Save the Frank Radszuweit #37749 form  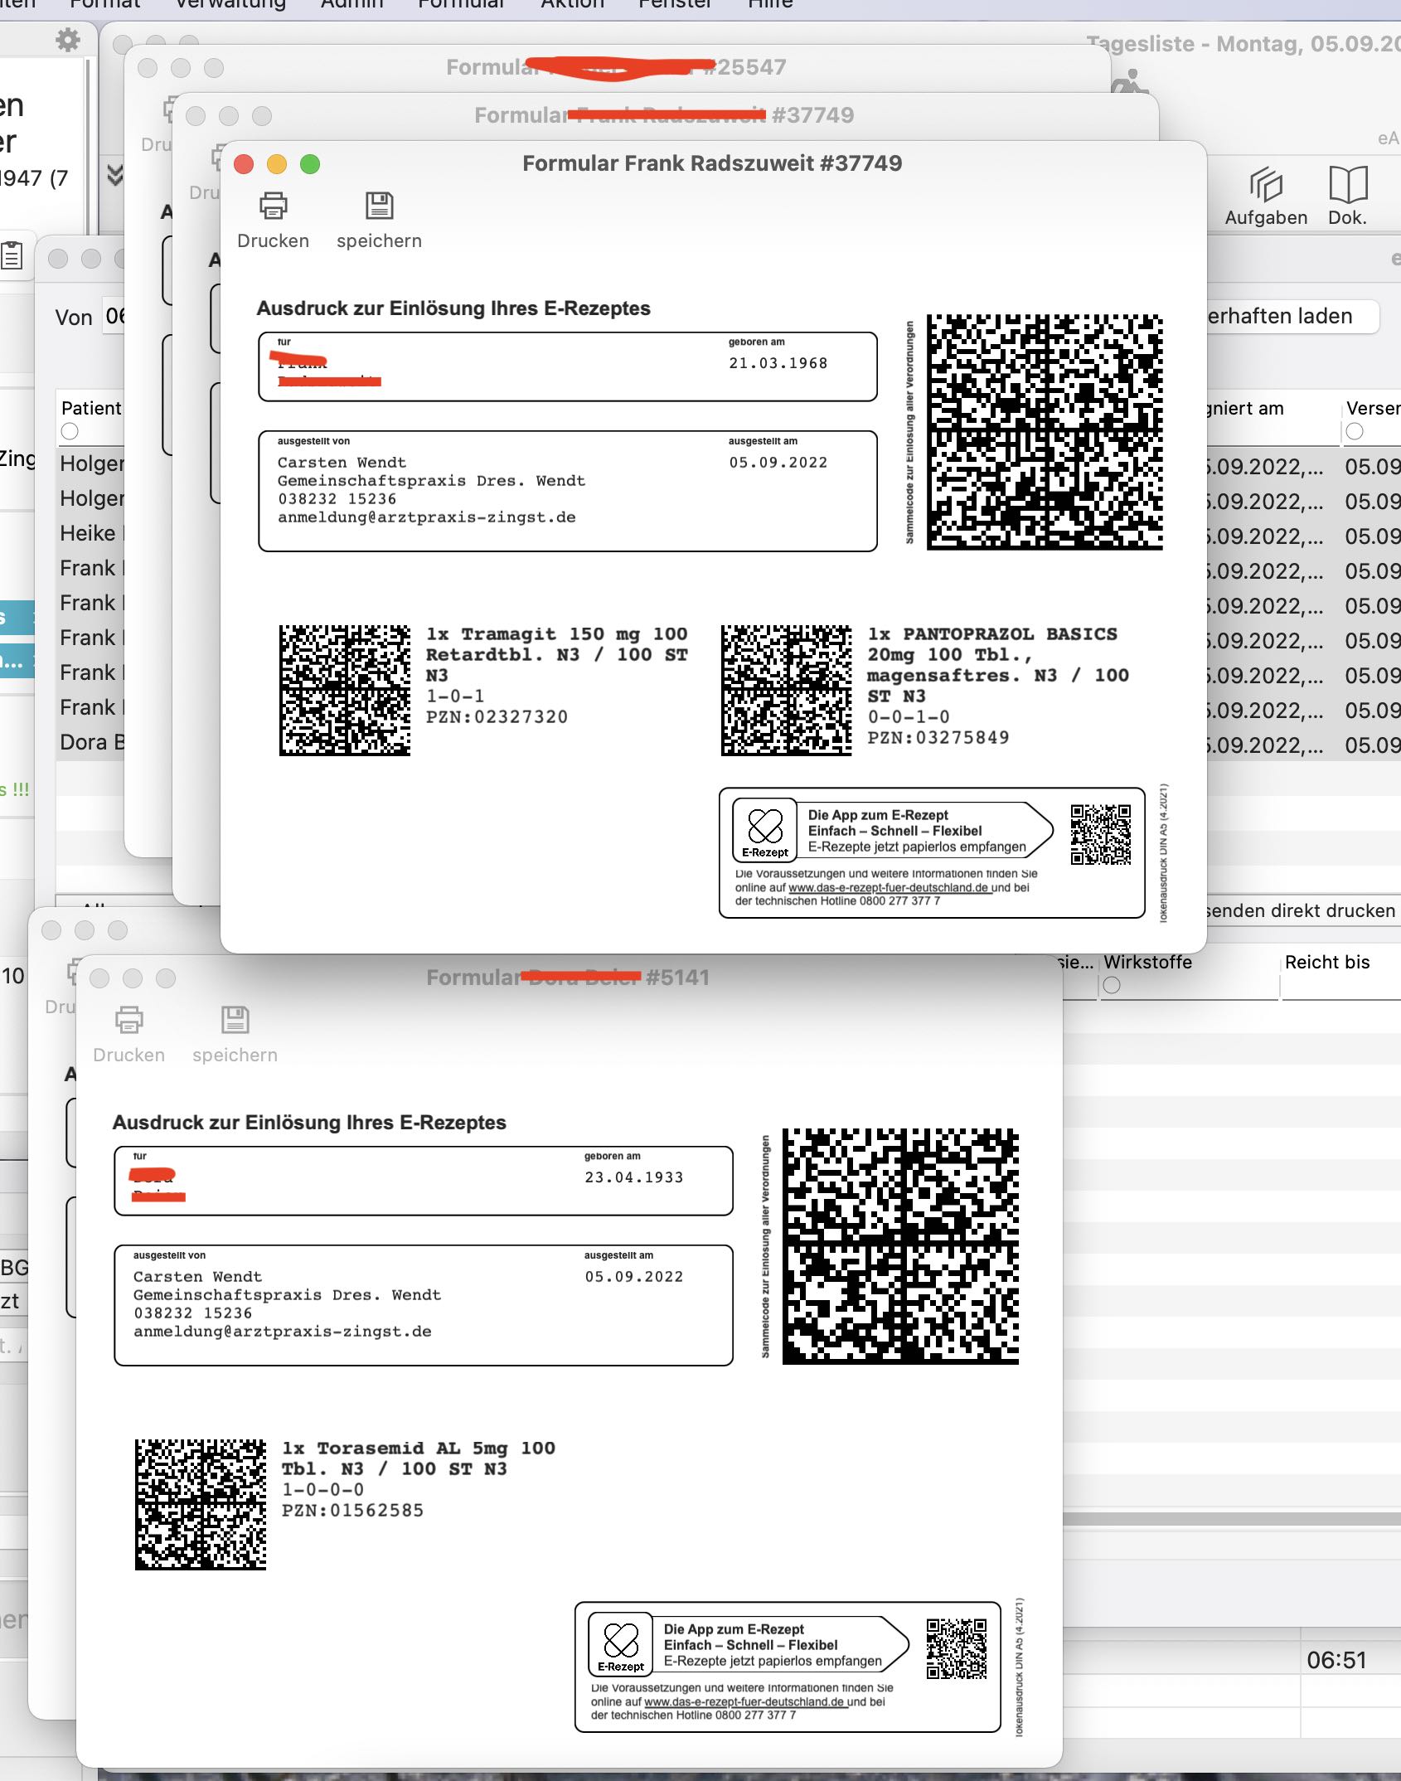click(379, 220)
